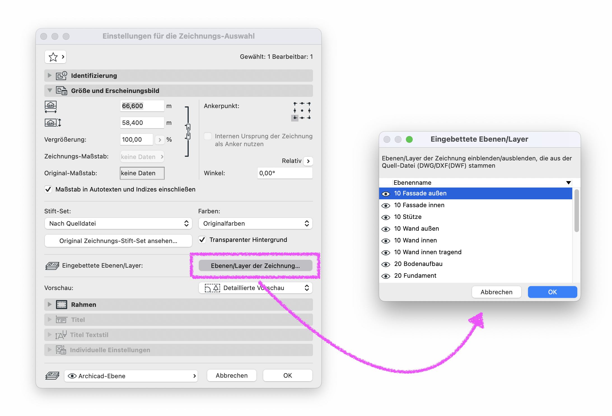Click the drawing height icon
This screenshot has height=416, width=612.
pyautogui.click(x=53, y=123)
